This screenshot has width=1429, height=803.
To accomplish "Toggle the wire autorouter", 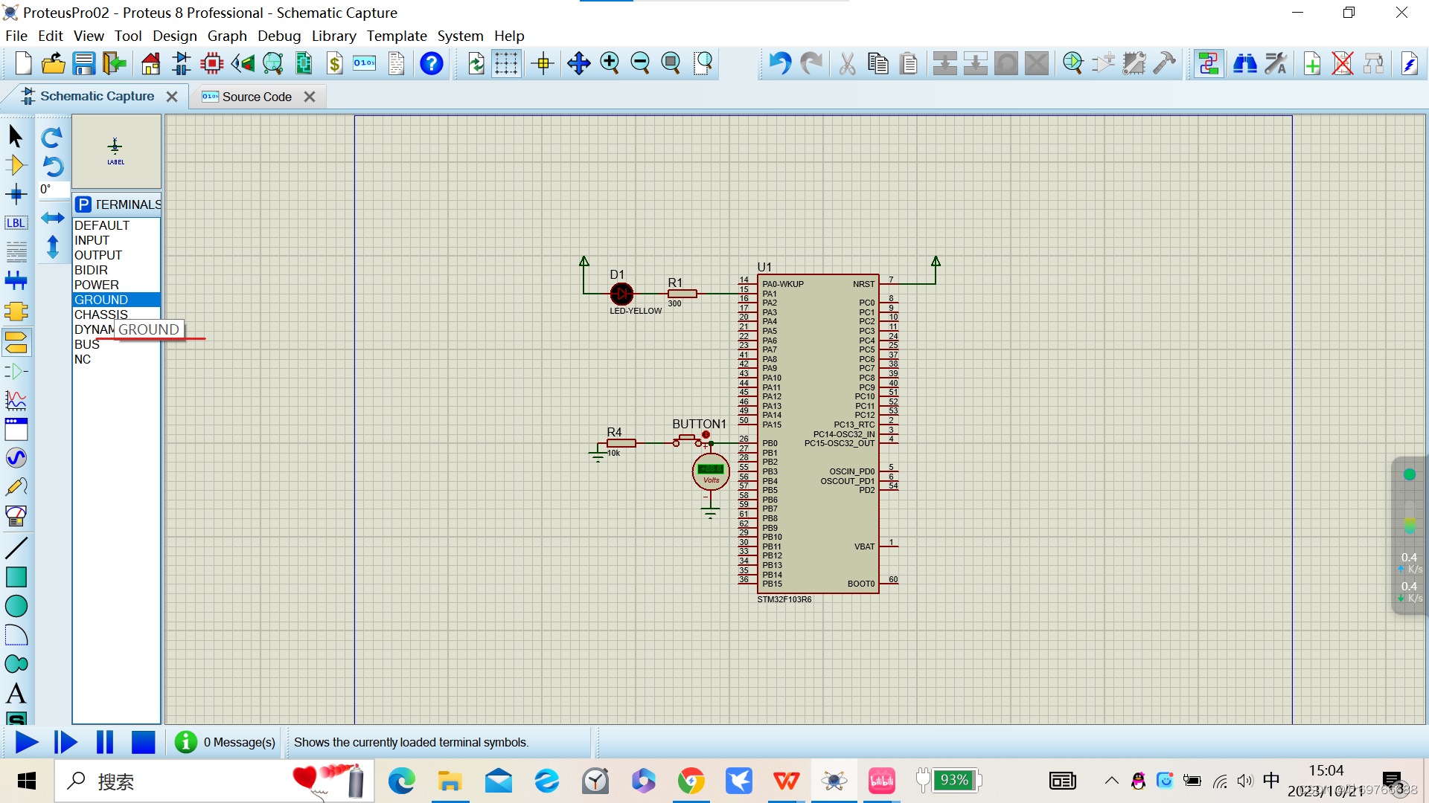I will point(1208,64).
